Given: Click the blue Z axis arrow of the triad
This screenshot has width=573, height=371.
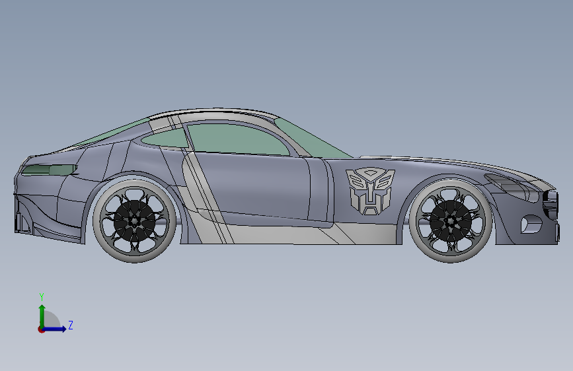Looking at the screenshot, I should [x=55, y=329].
